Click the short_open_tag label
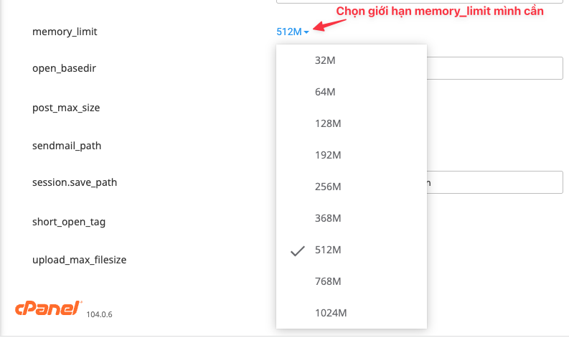Viewport: 569px width, 338px height. (x=69, y=222)
